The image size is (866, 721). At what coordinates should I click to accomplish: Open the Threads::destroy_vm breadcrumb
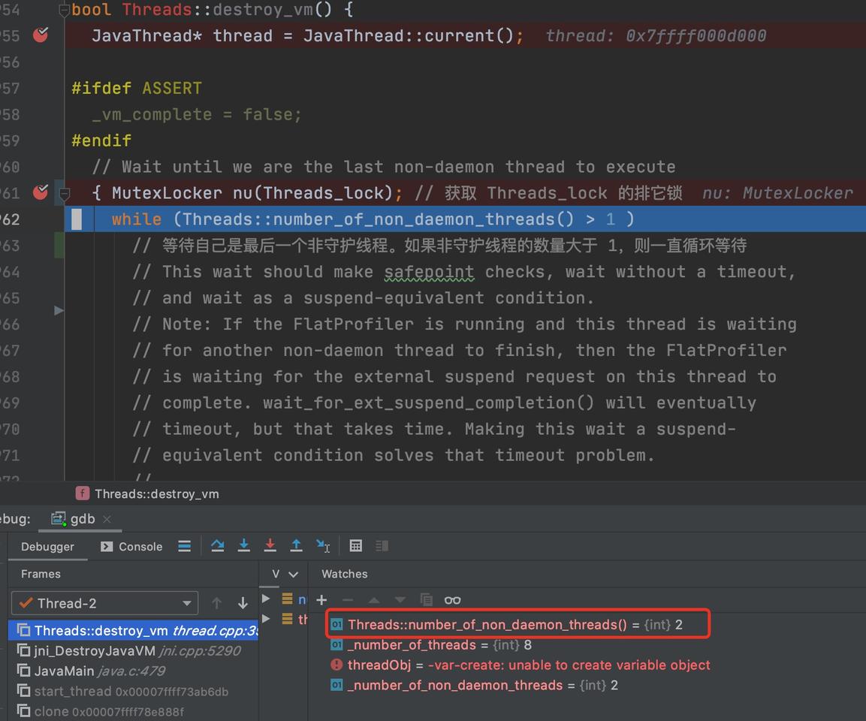pyautogui.click(x=147, y=493)
